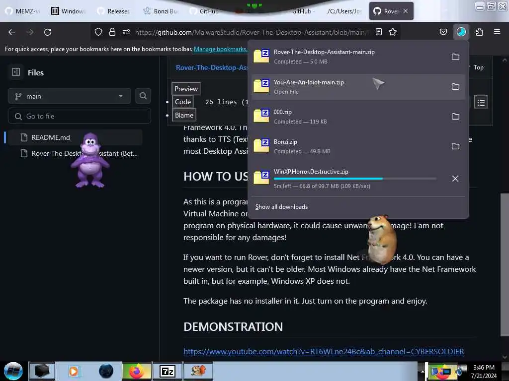Image resolution: width=509 pixels, height=381 pixels.
Task: Show hidden system tray icons arrow
Action: coord(423,371)
